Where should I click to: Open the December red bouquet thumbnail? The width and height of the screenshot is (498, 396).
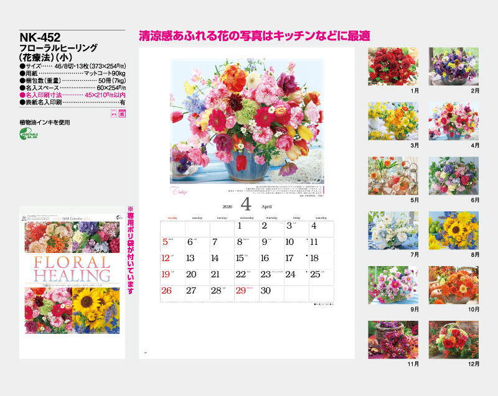click(454, 339)
